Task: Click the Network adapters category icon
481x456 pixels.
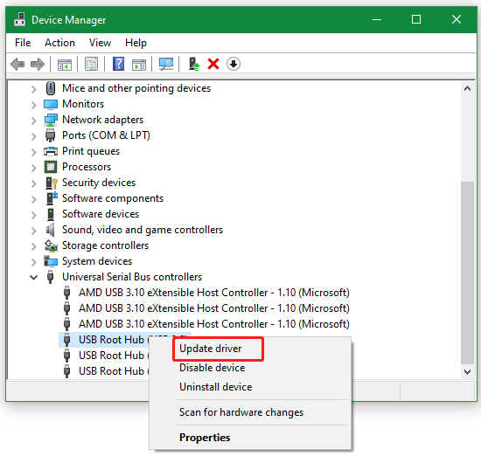Action: point(51,120)
